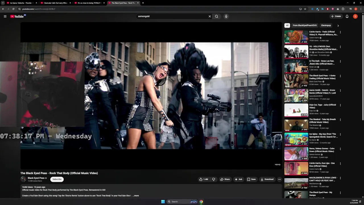Select the From BlackEyedPeasVEVO chip
Screen dimensions: 364x205
[305, 25]
